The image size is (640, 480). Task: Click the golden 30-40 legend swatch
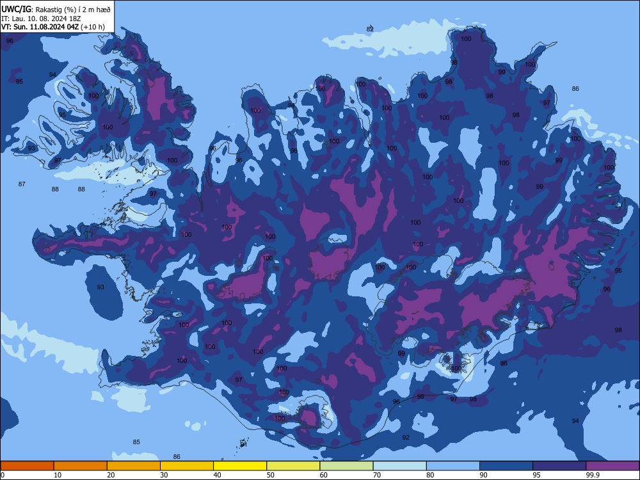coord(187,466)
